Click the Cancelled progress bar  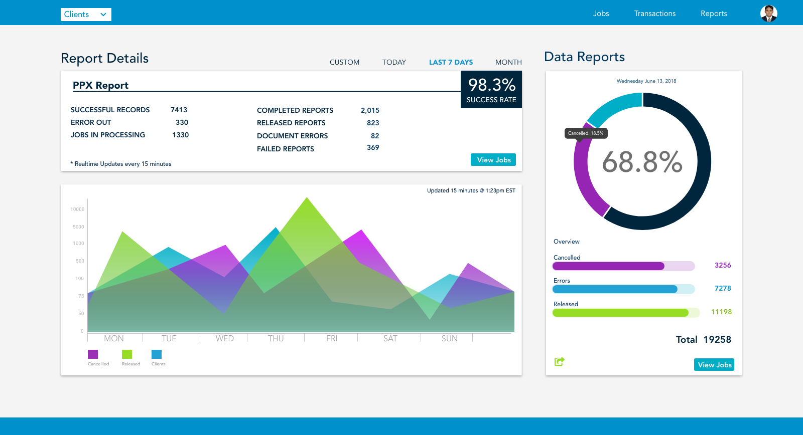[623, 266]
